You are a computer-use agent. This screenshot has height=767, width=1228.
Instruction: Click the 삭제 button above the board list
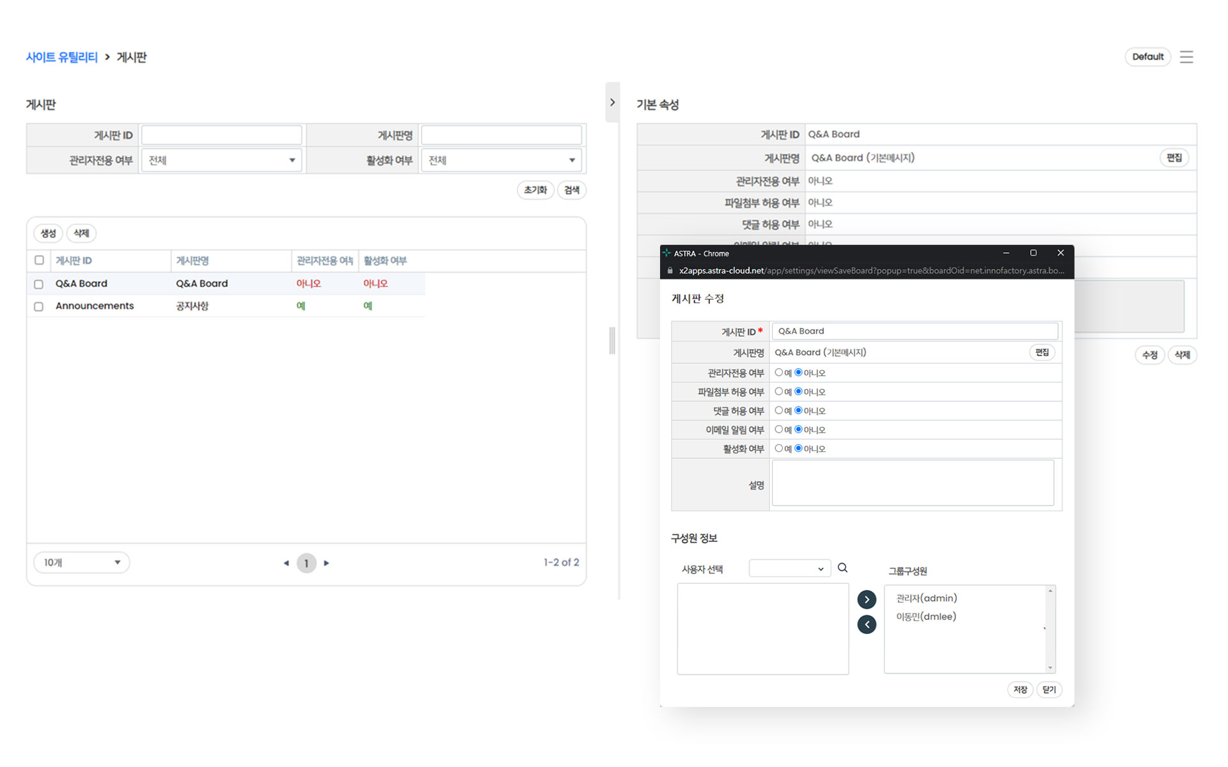[81, 233]
